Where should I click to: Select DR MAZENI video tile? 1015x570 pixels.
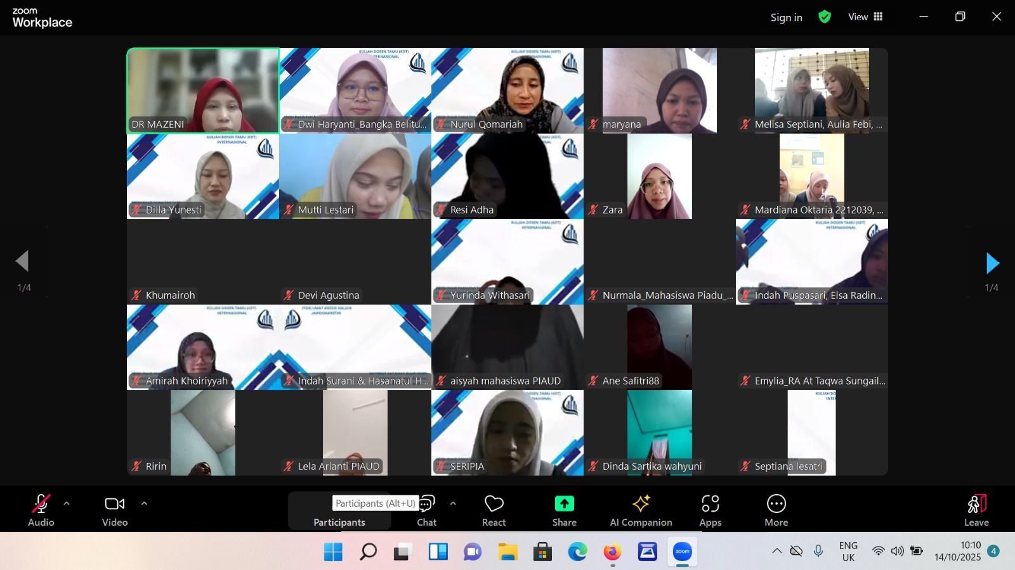[x=203, y=91]
